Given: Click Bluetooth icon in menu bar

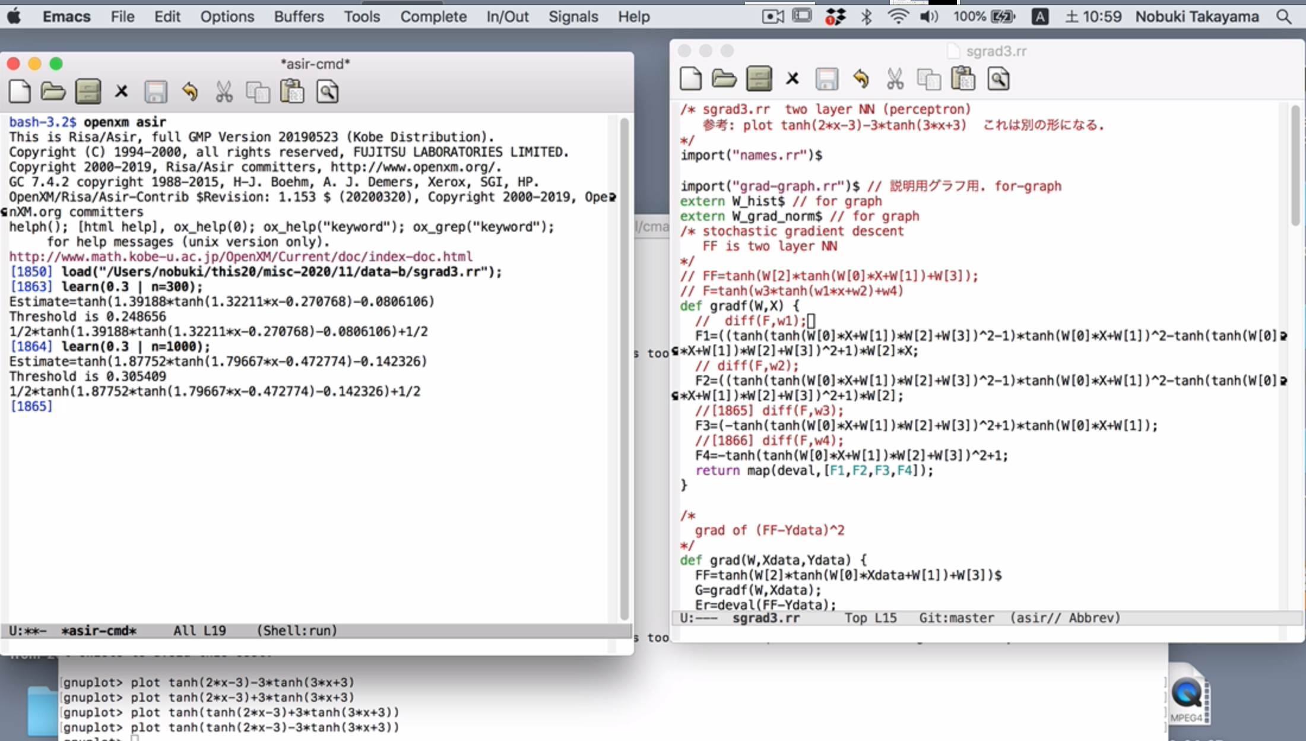Looking at the screenshot, I should pyautogui.click(x=867, y=17).
